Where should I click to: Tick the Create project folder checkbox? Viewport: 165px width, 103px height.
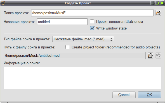point(67,47)
